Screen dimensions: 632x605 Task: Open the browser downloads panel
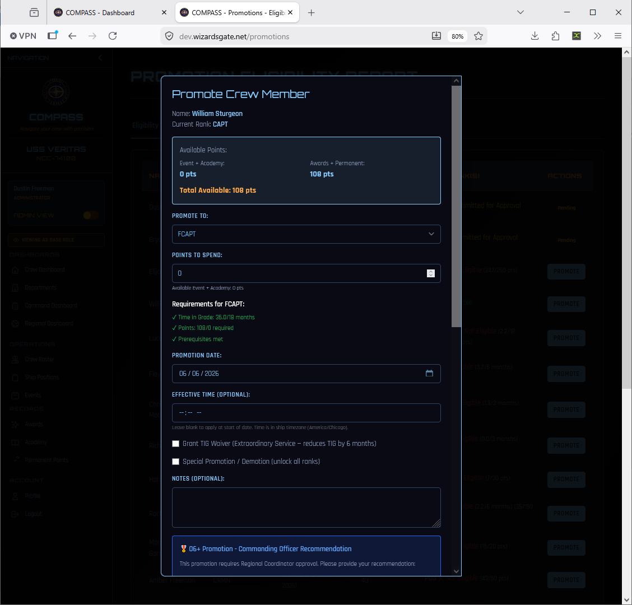535,36
